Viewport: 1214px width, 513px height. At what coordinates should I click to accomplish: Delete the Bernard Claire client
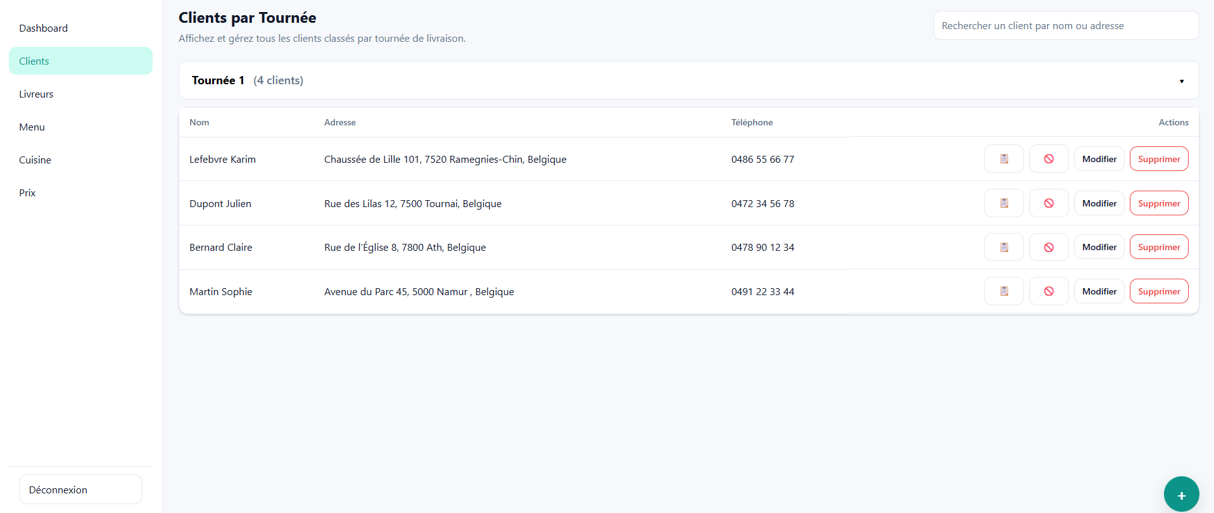(x=1159, y=247)
